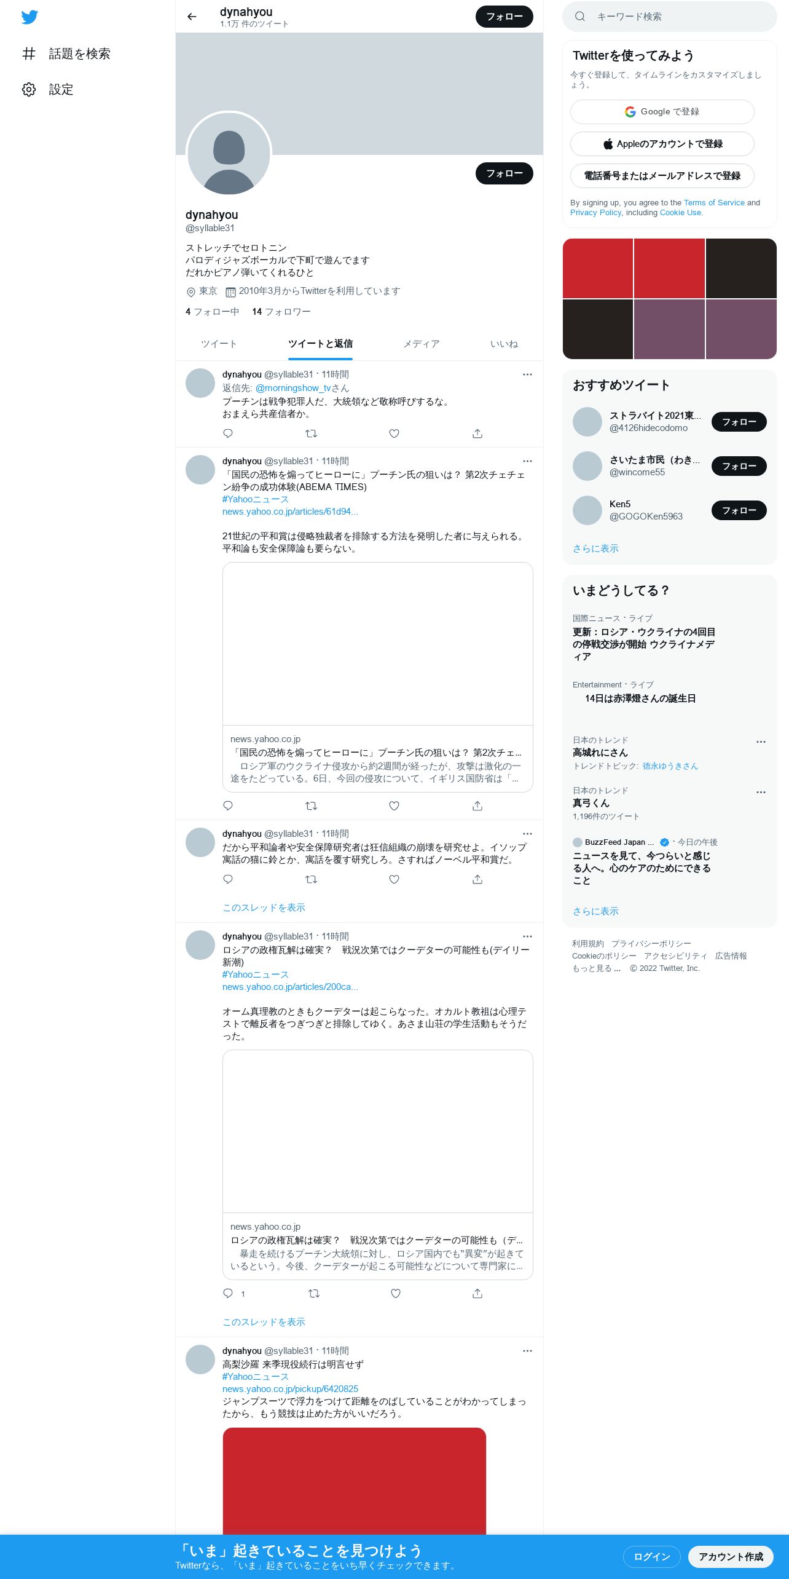Screen dimensions: 789x1579
Task: Show more おすすめツイート suggestions
Action: 595,548
